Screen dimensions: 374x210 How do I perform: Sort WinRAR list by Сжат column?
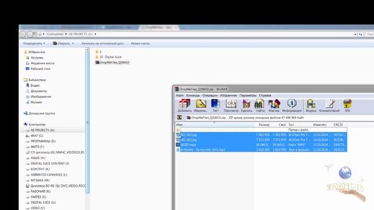(282, 125)
